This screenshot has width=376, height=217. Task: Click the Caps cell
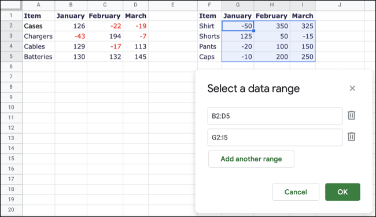point(209,57)
